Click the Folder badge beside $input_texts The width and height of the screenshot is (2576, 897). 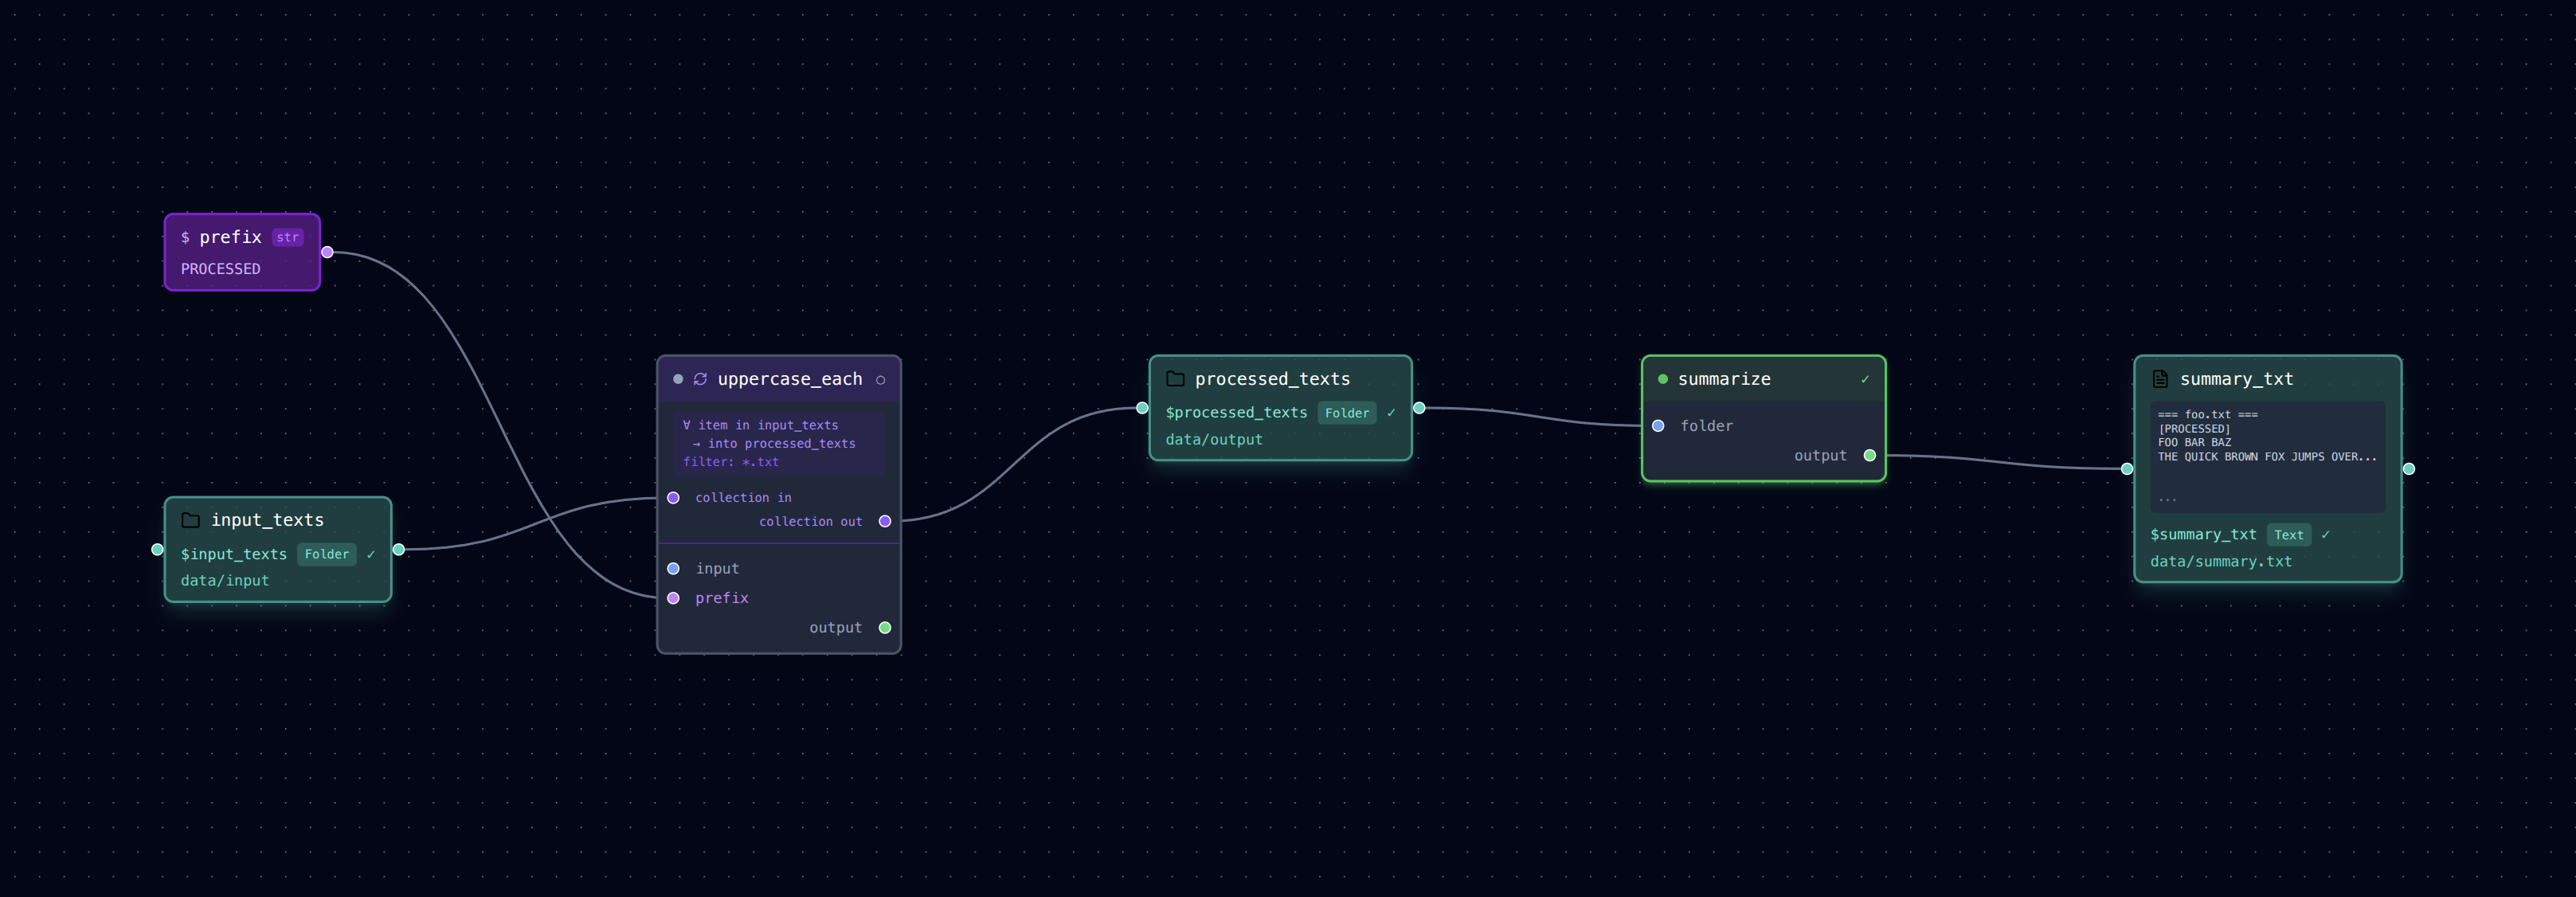327,554
